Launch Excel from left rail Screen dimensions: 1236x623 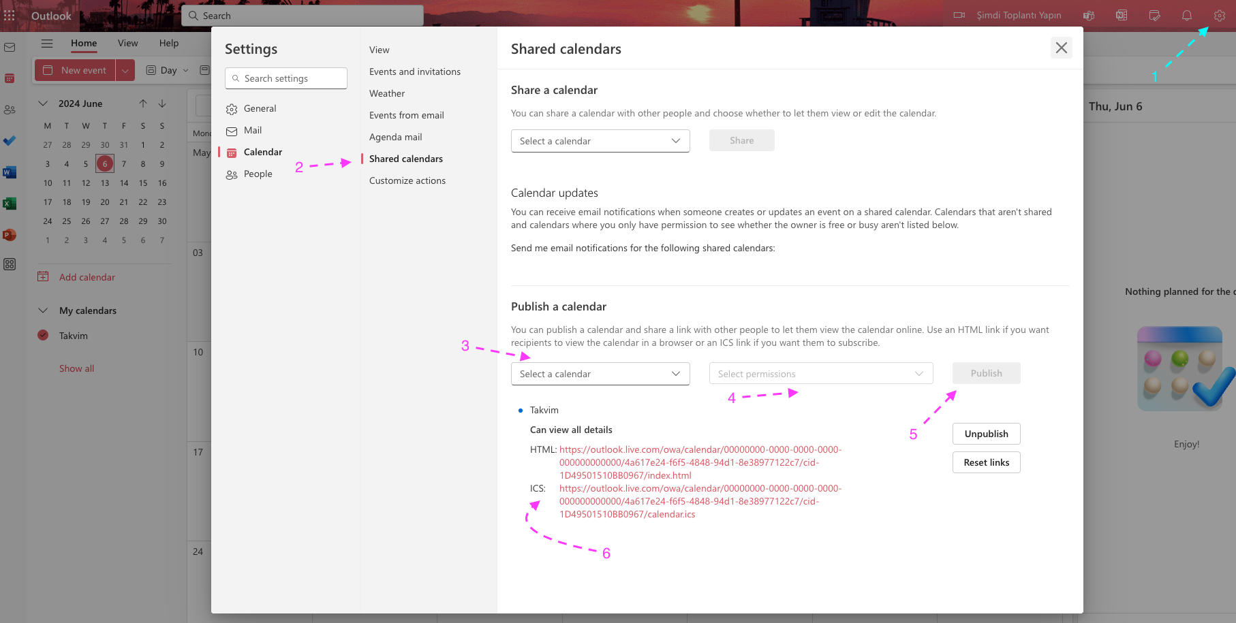tap(10, 204)
